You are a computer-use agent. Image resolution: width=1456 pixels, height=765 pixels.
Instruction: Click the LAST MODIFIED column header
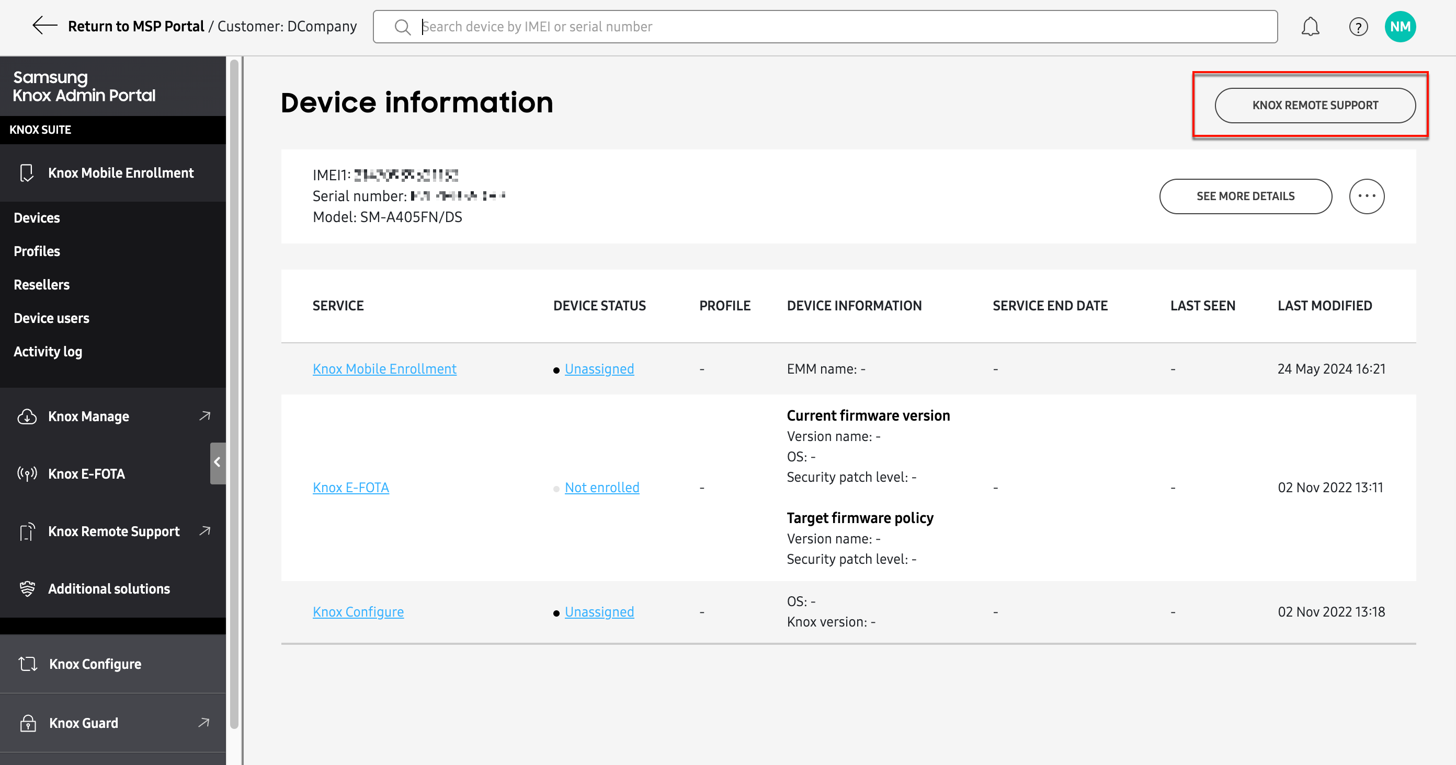click(1324, 306)
